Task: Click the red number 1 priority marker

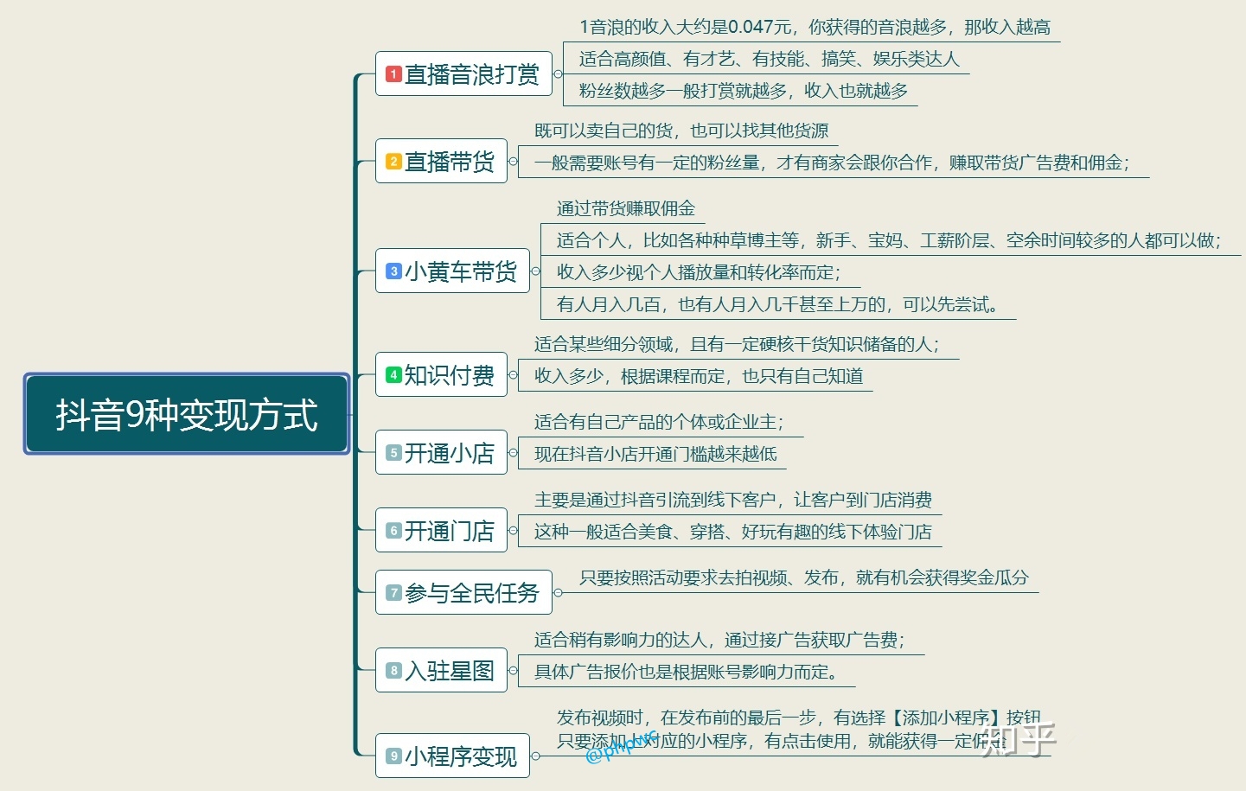Action: coord(393,74)
